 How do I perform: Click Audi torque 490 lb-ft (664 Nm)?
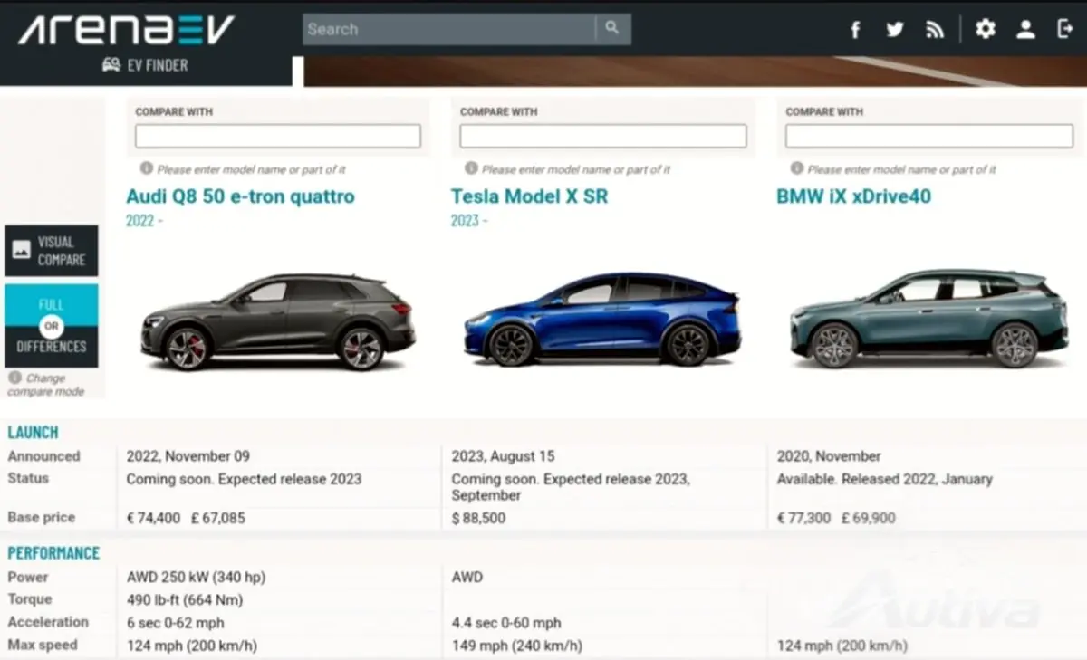coord(185,599)
